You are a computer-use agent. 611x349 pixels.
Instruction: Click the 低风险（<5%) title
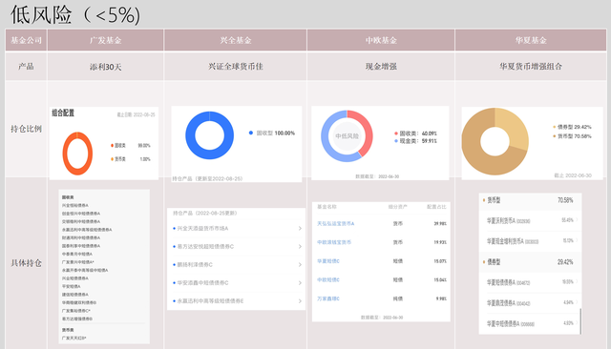pyautogui.click(x=75, y=15)
